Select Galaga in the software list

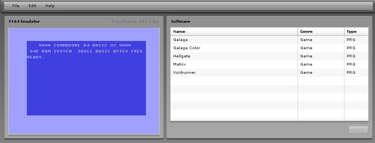click(269, 40)
